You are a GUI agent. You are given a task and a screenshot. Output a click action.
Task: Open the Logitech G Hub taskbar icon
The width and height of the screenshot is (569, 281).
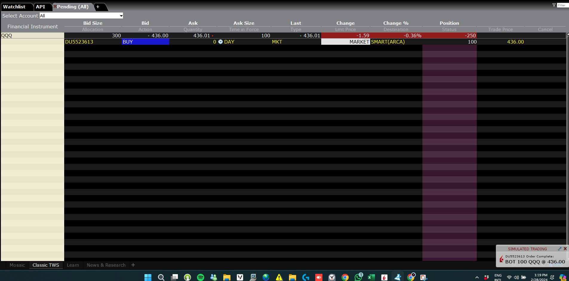point(306,277)
